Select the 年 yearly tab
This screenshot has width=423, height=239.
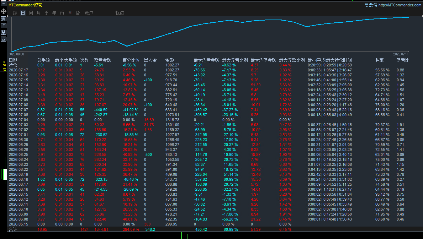[x=54, y=13]
